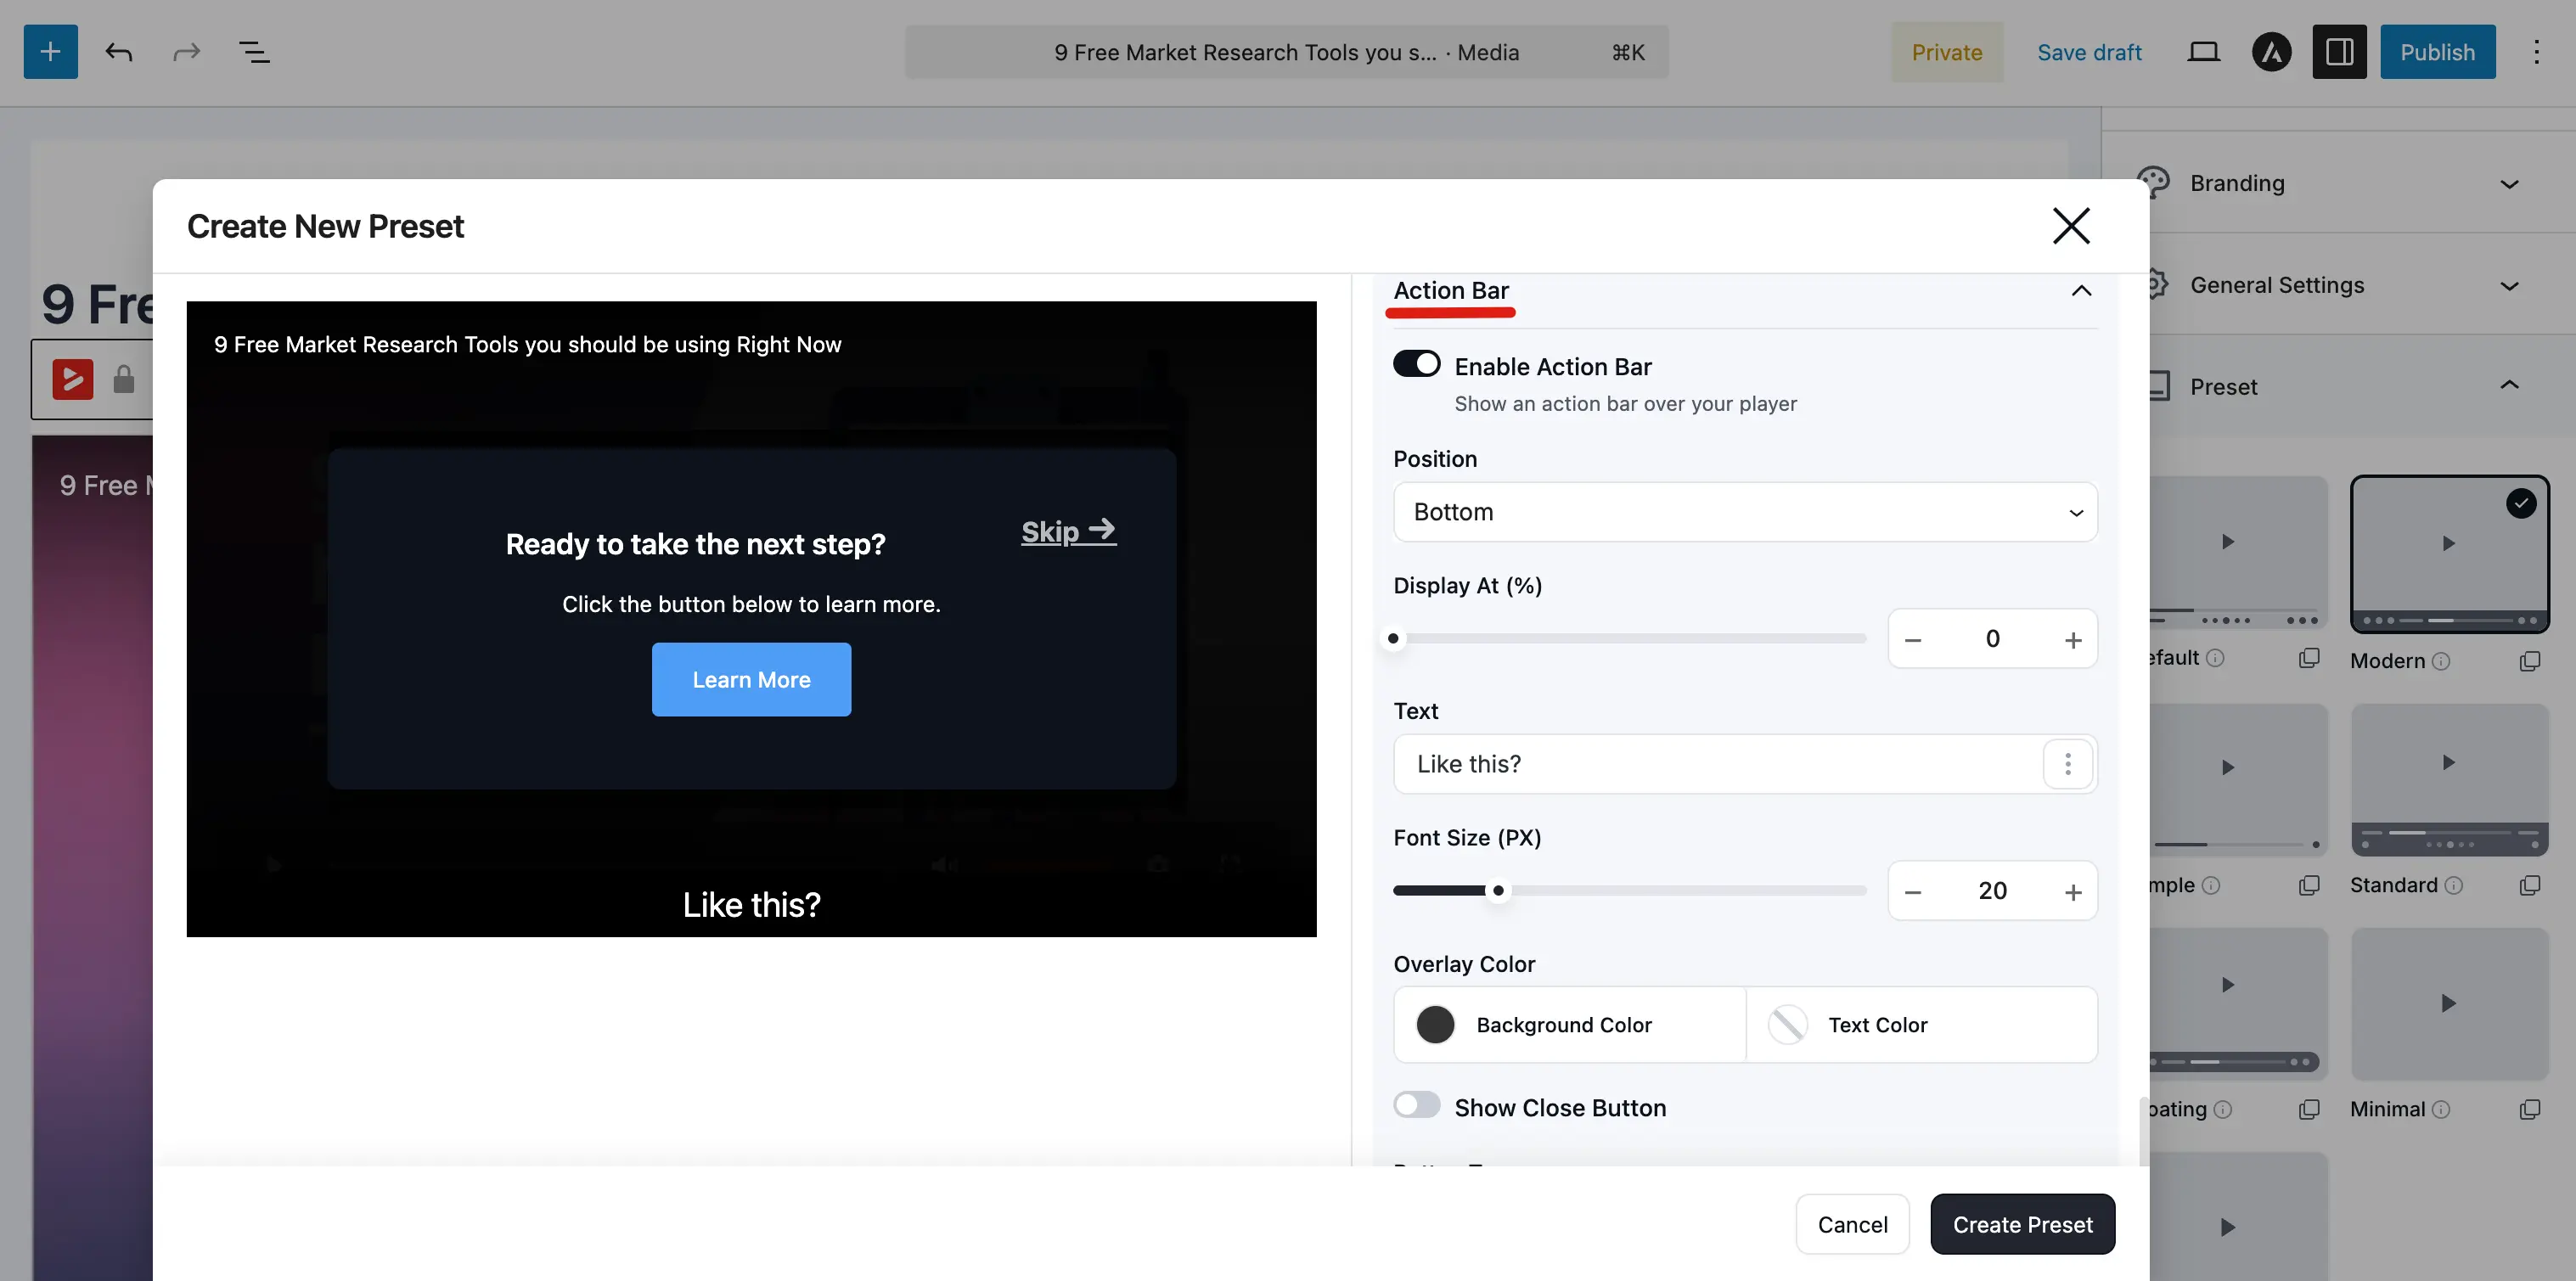Screen dimensions: 2576x1281
Task: Click Create Preset button
Action: 2022,1225
